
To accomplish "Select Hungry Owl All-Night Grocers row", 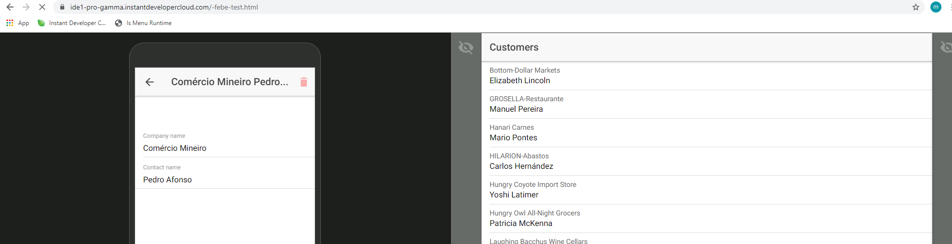I will point(706,218).
